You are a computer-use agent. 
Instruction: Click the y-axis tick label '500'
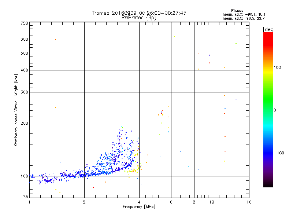point(25,53)
